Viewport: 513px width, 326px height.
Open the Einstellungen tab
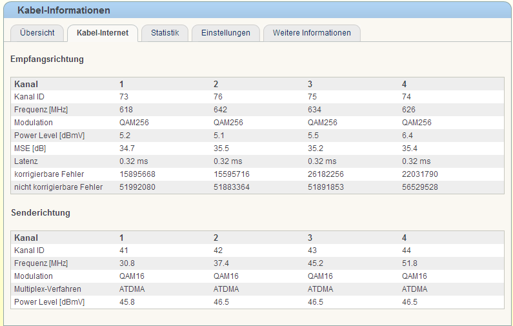click(225, 33)
